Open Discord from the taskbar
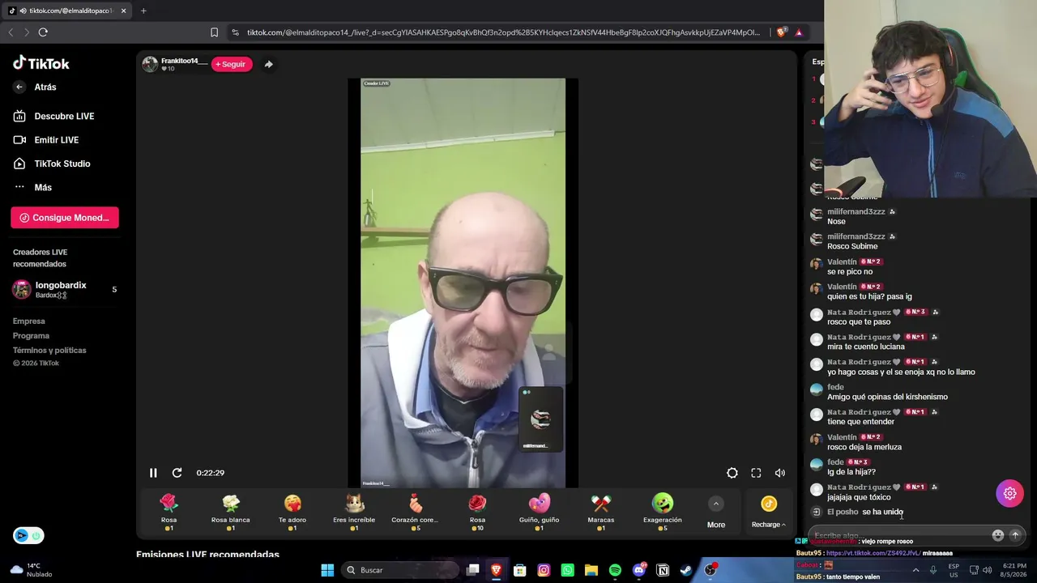Screen dimensions: 1037x583 click(639, 570)
